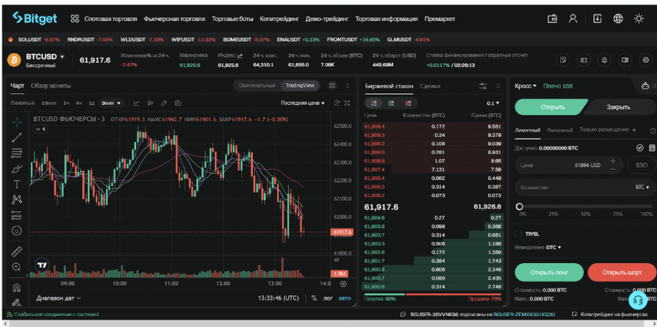Open the BTC quantity unit dropdown
Screen dimensions: 657x327
[x=642, y=187]
